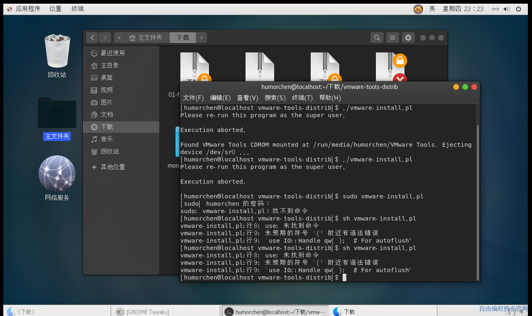Open 回收站 in the file manager sidebar

coord(121,151)
